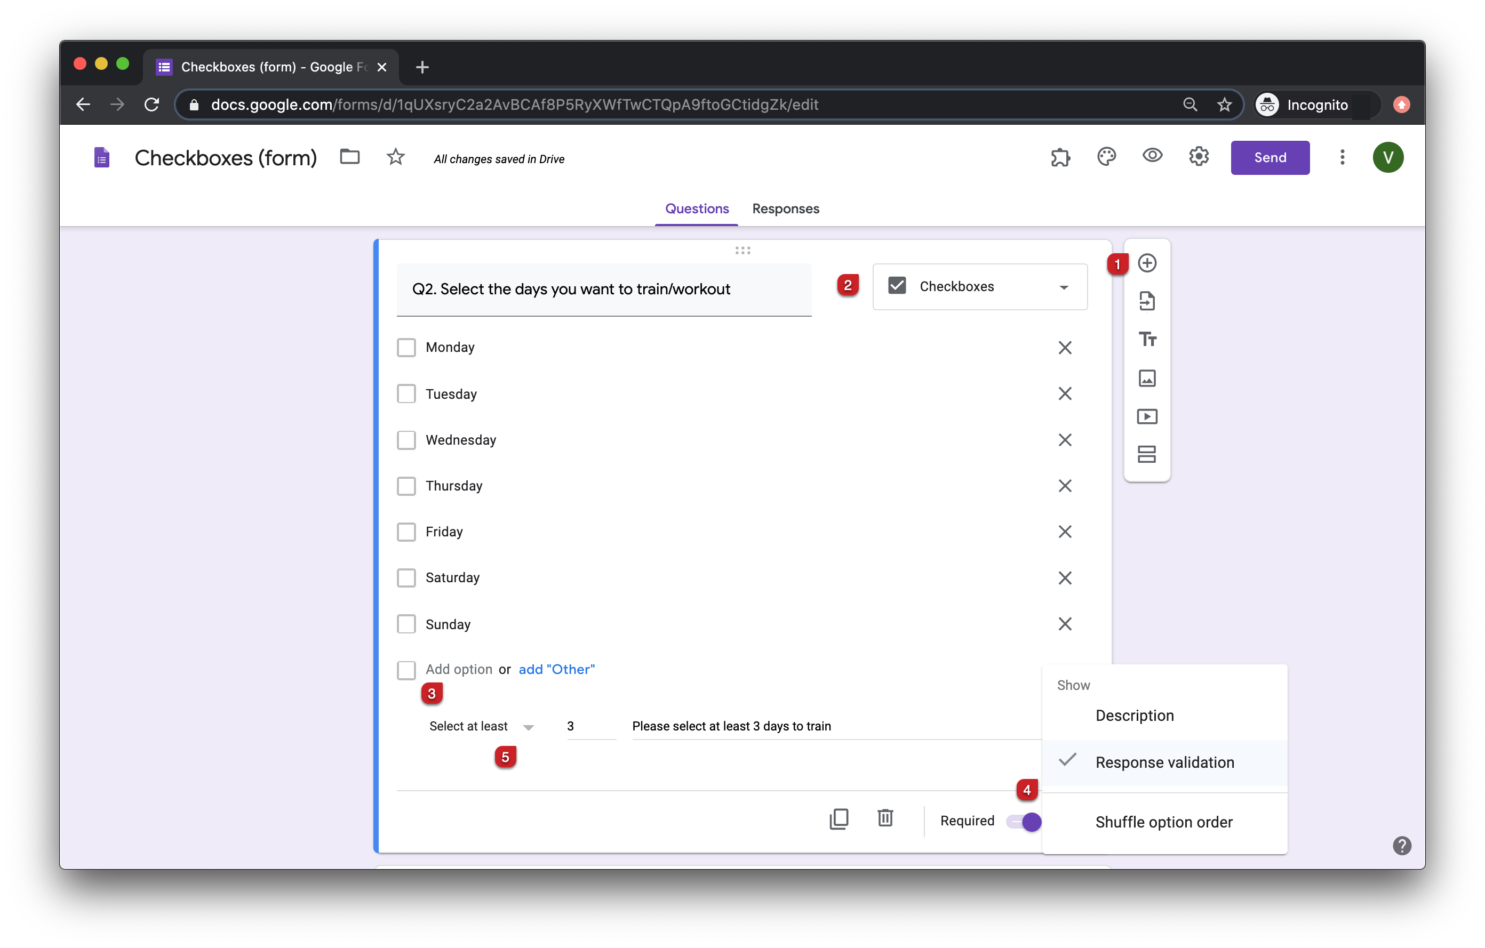
Task: Click the add title/description icon
Action: [1145, 340]
